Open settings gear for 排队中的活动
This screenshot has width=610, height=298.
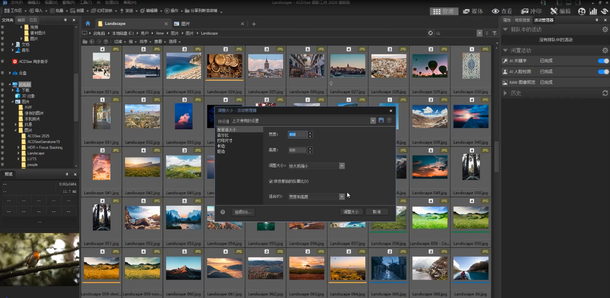coord(605,30)
